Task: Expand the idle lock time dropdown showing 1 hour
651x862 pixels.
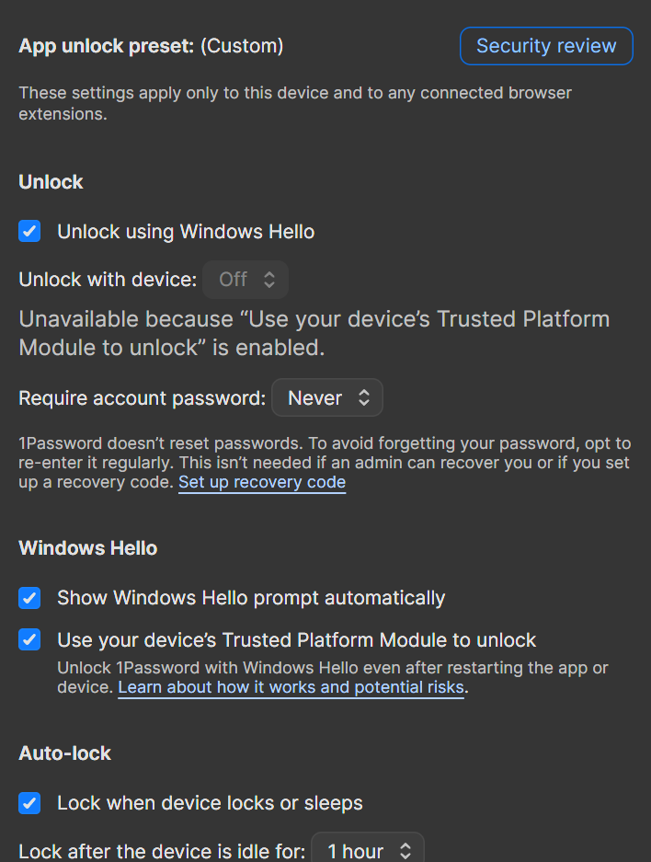Action: 367,851
